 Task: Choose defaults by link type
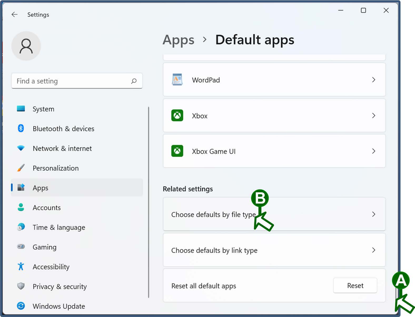point(274,250)
